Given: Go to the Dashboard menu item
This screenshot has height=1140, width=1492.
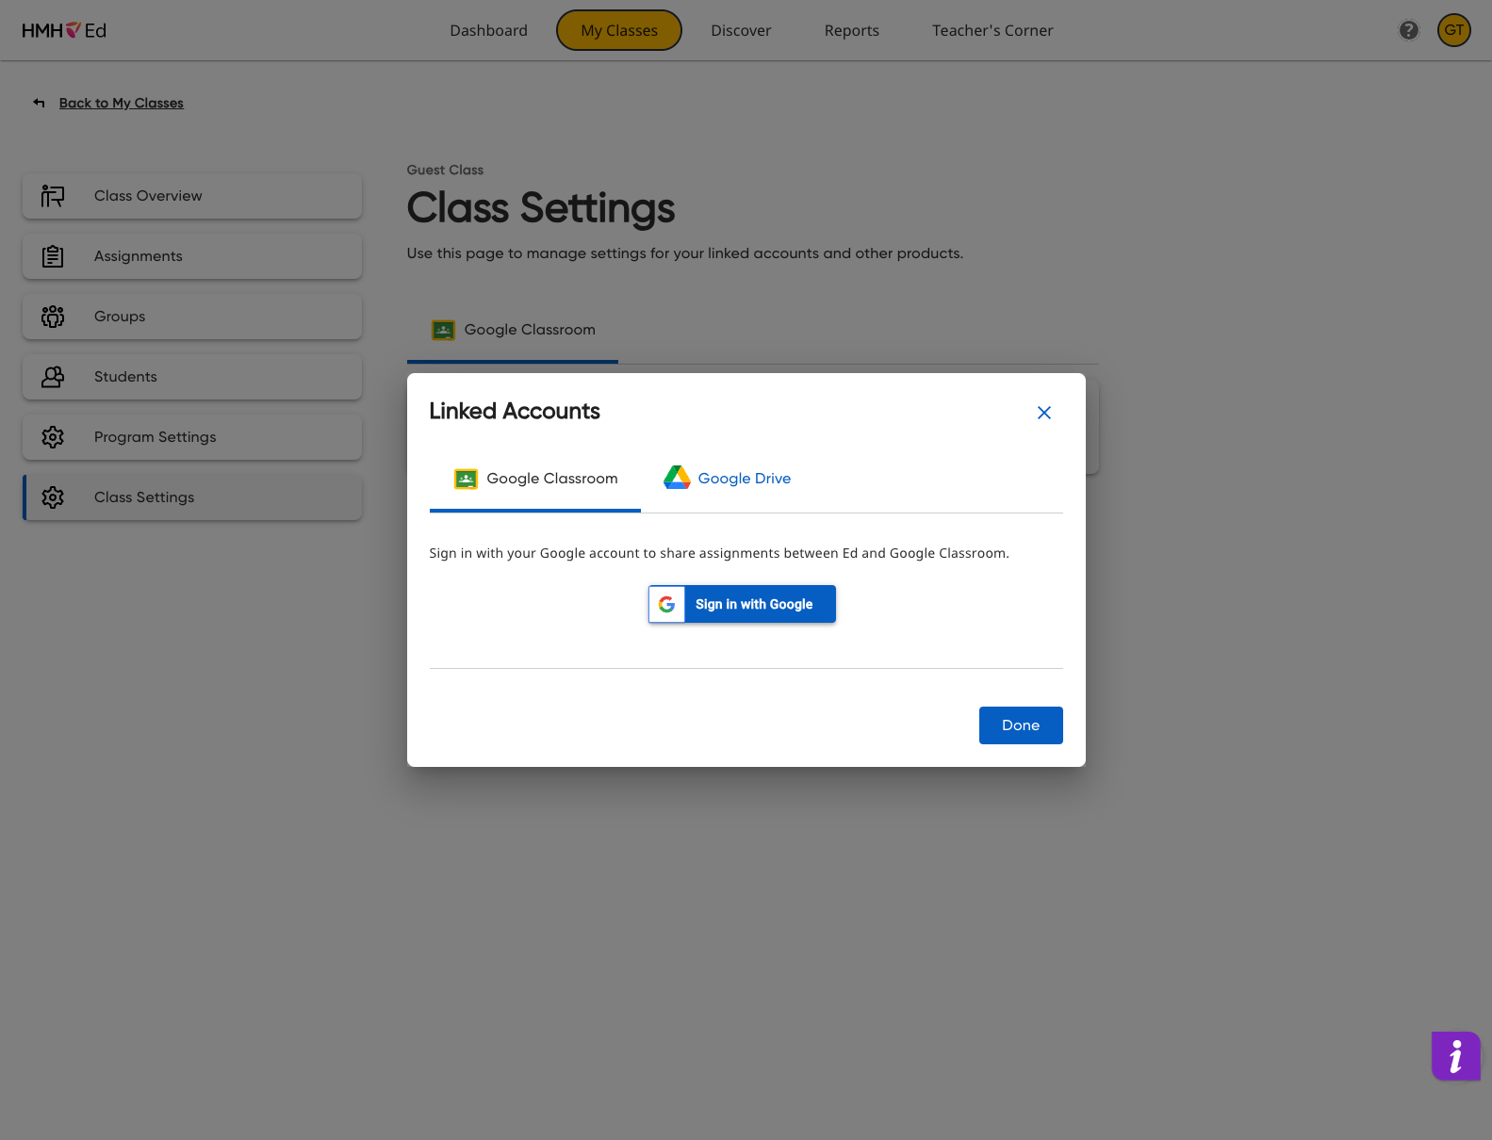Looking at the screenshot, I should pos(488,30).
